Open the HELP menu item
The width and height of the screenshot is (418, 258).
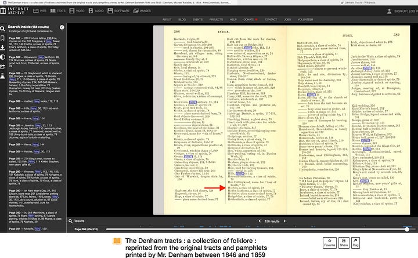coord(233,20)
